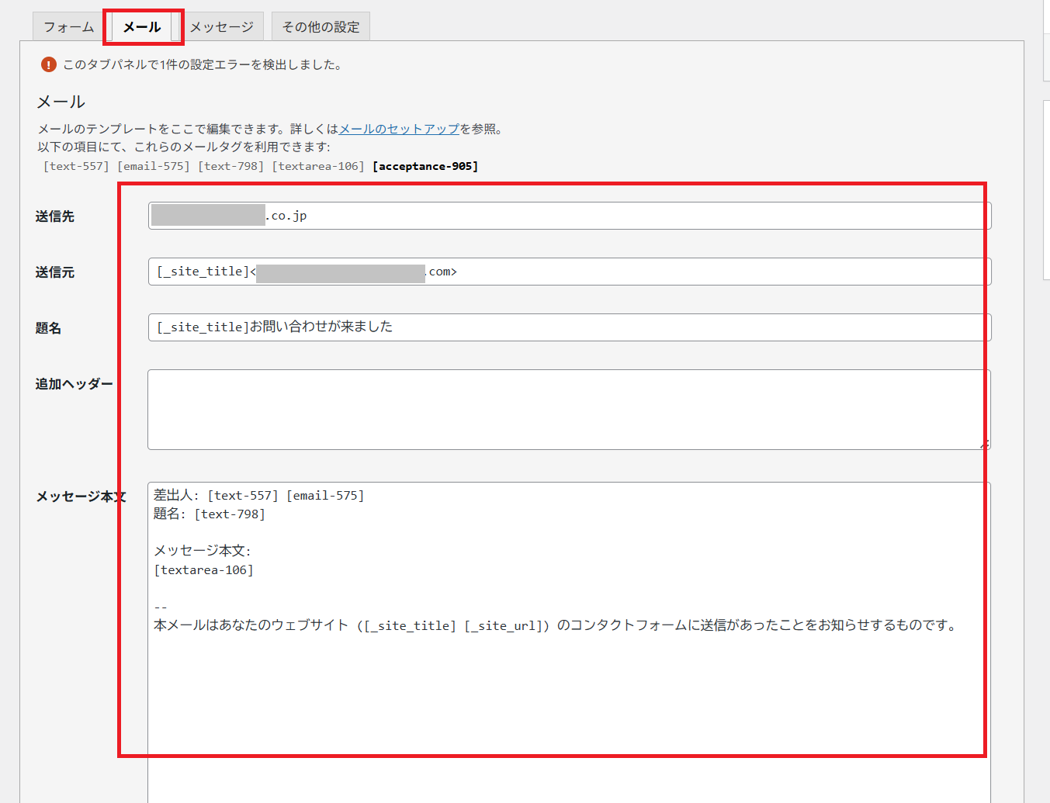Click the 追加ヘッダー field label

(x=74, y=384)
